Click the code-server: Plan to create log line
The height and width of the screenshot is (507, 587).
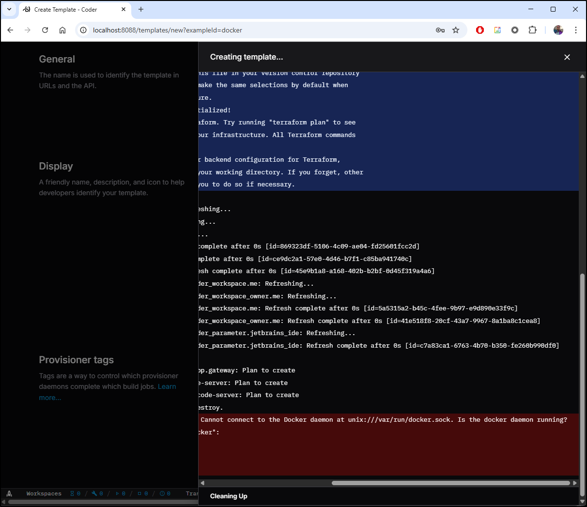click(248, 395)
